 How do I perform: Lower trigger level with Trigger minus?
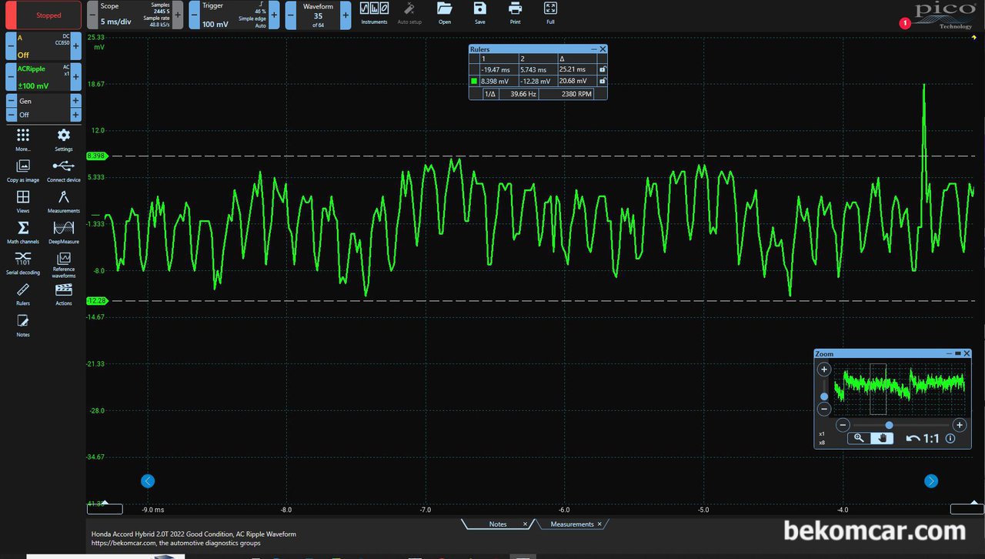[192, 15]
